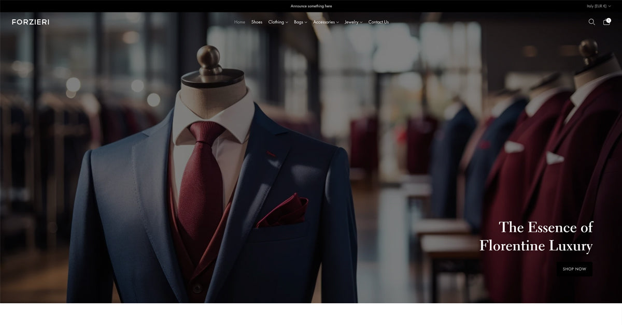Image resolution: width=622 pixels, height=325 pixels.
Task: Click 'The Essence of Florentine Luxury' heading
Action: [x=536, y=237]
